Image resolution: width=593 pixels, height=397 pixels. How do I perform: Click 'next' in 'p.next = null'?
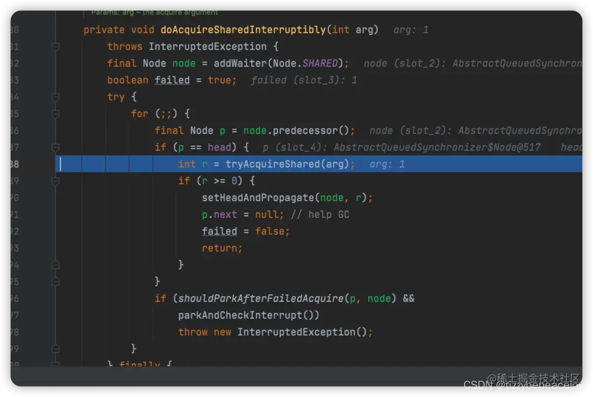click(225, 214)
